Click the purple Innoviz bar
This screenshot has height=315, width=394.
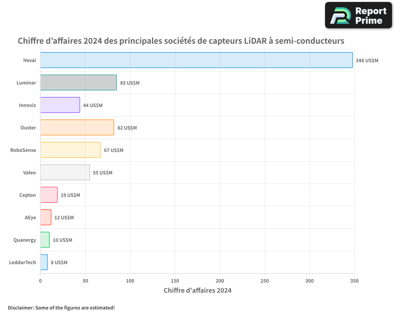60,105
